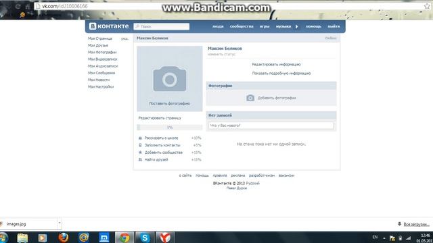Image resolution: width=433 pixels, height=243 pixels.
Task: Go to Моя Страница in sidebar
Action: pyautogui.click(x=100, y=38)
